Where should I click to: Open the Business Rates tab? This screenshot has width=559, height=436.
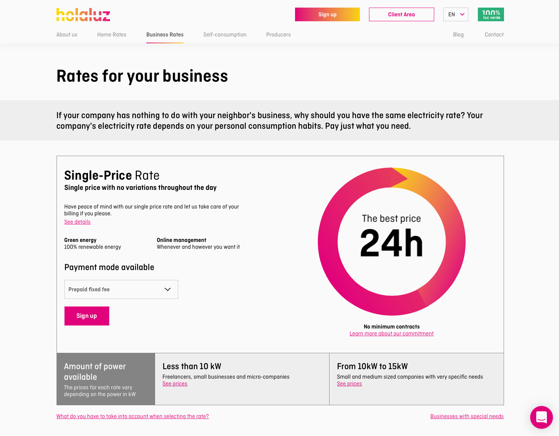165,35
